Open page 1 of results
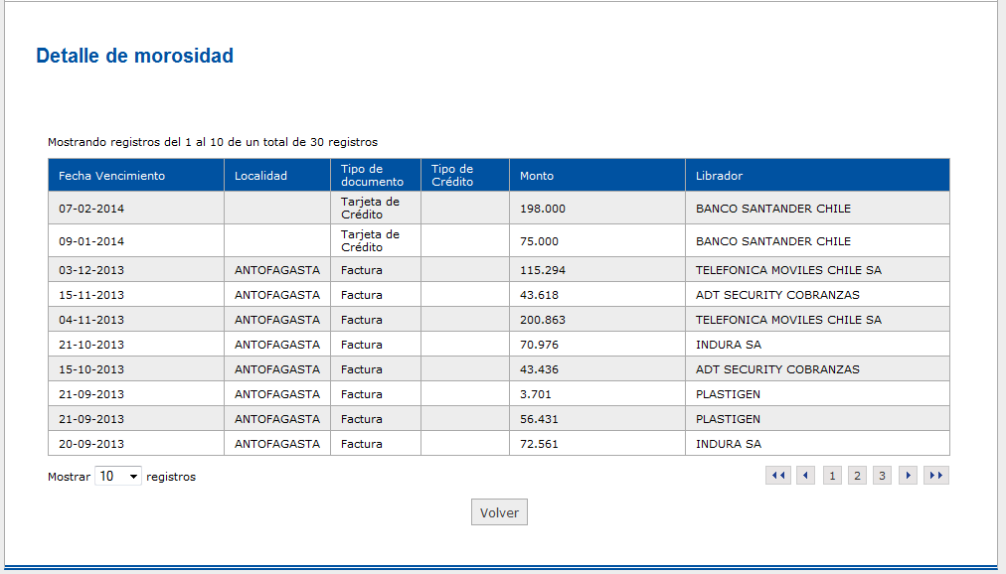Viewport: 1006px width, 574px height. [x=832, y=476]
